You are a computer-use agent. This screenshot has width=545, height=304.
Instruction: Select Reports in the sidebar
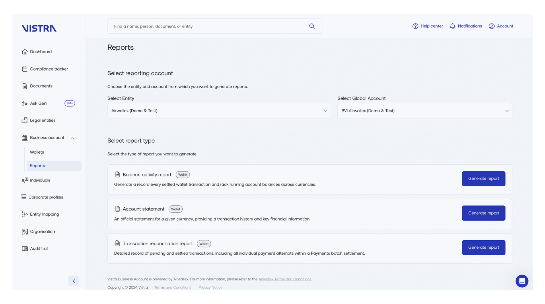[x=54, y=166]
